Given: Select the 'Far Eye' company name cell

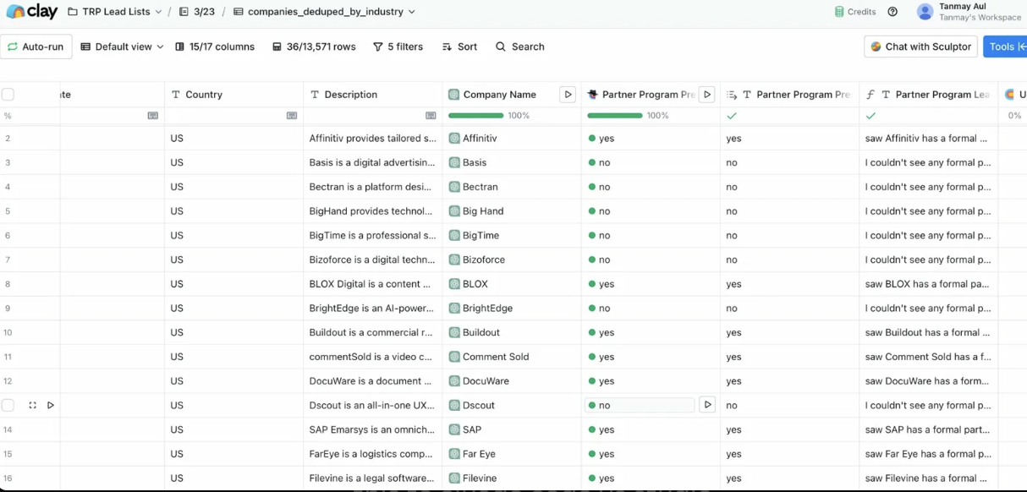Looking at the screenshot, I should [511, 454].
